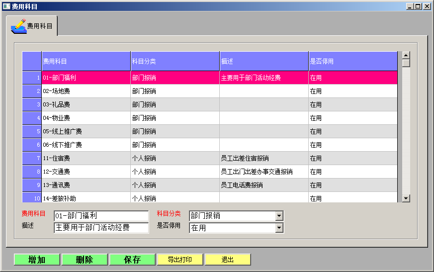Image resolution: width=434 pixels, height=272 pixels.
Task: Click the window icon in title bar
Action: click(6, 6)
